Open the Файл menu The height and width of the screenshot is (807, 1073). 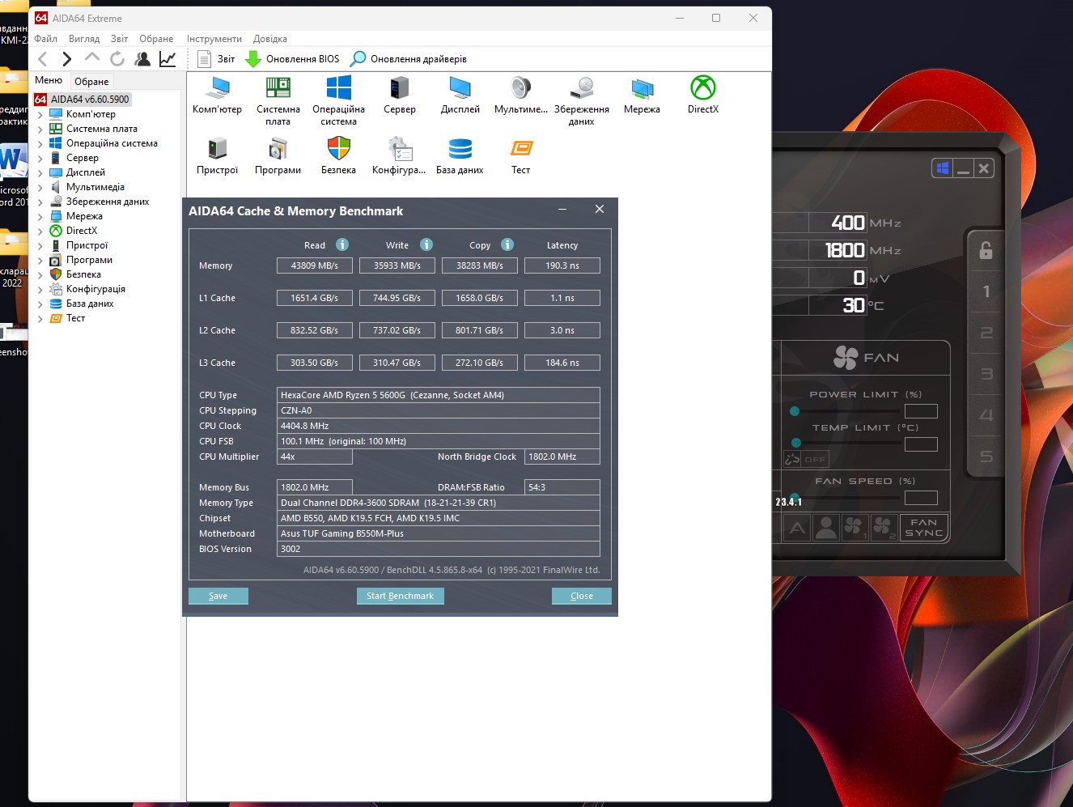(x=45, y=39)
